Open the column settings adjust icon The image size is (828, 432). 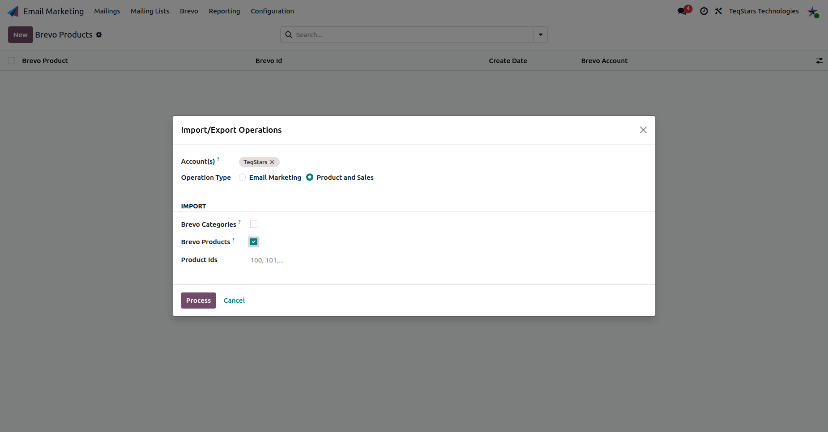[x=819, y=60]
